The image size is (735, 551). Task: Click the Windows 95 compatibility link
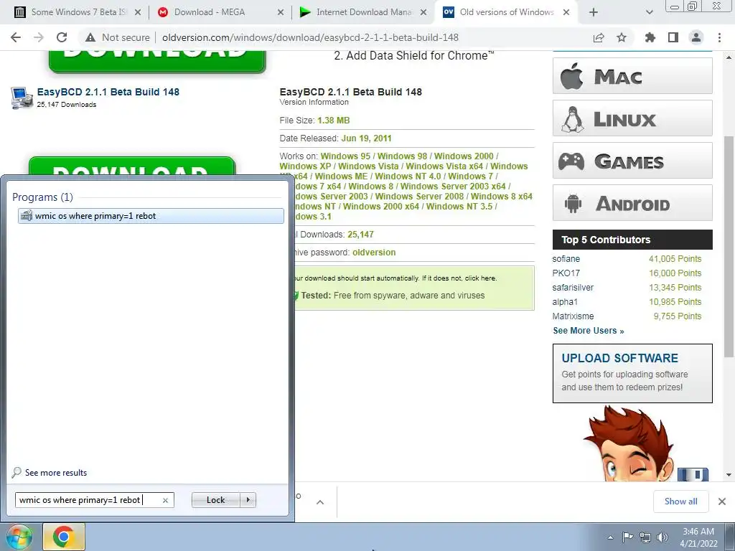pos(345,156)
